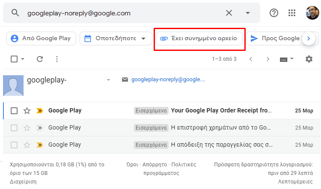Expand the 'Οποτεδήποτε' date filter dropdown
The height and width of the screenshot is (189, 321).
[x=116, y=38]
